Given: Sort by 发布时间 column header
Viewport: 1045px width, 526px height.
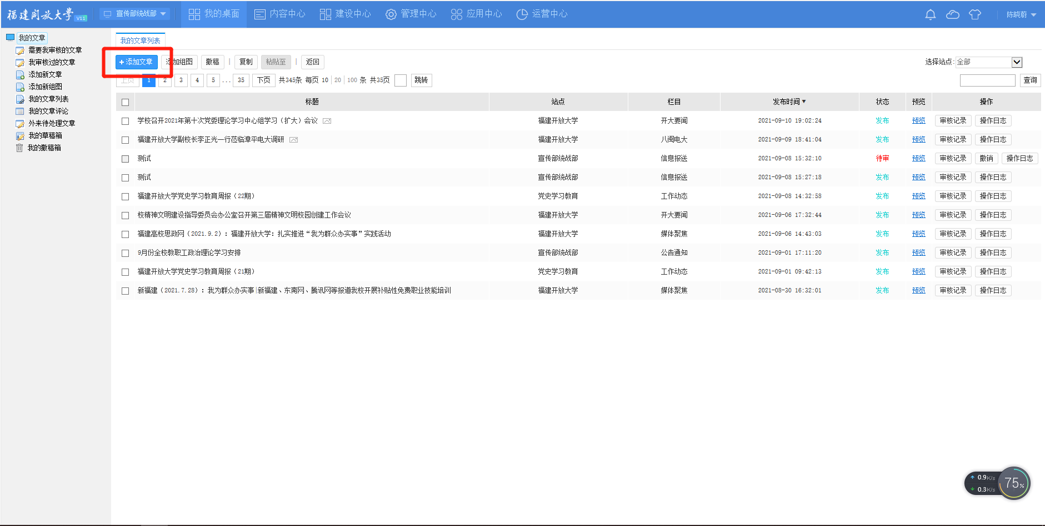Looking at the screenshot, I should (x=789, y=102).
